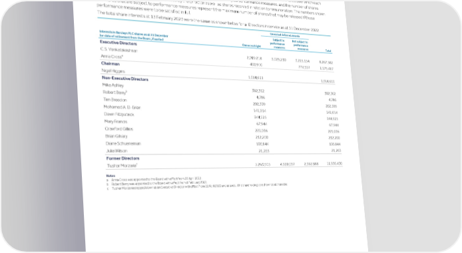Click the Nigel Higgins name
Screen dimensions: 462x253
point(113,71)
